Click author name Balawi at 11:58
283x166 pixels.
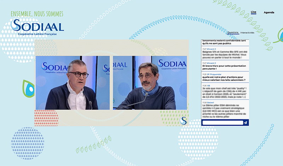coord(210,102)
